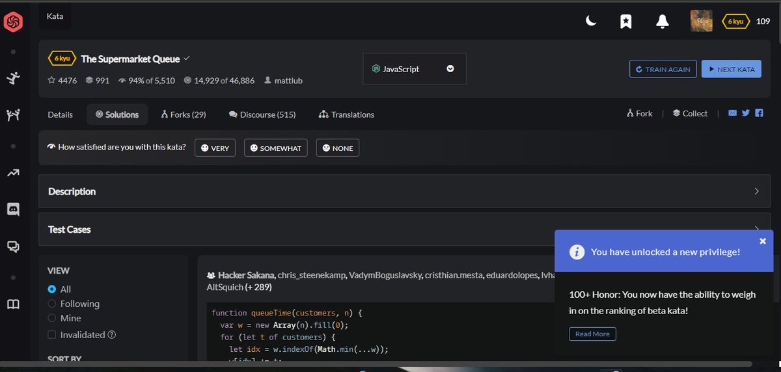Click the horizontal scrollbar at bottom
Screen dimensions: 781x372
click(376, 364)
